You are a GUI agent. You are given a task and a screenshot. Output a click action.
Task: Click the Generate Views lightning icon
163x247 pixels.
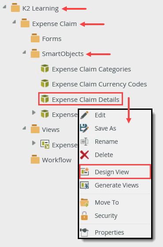84,185
